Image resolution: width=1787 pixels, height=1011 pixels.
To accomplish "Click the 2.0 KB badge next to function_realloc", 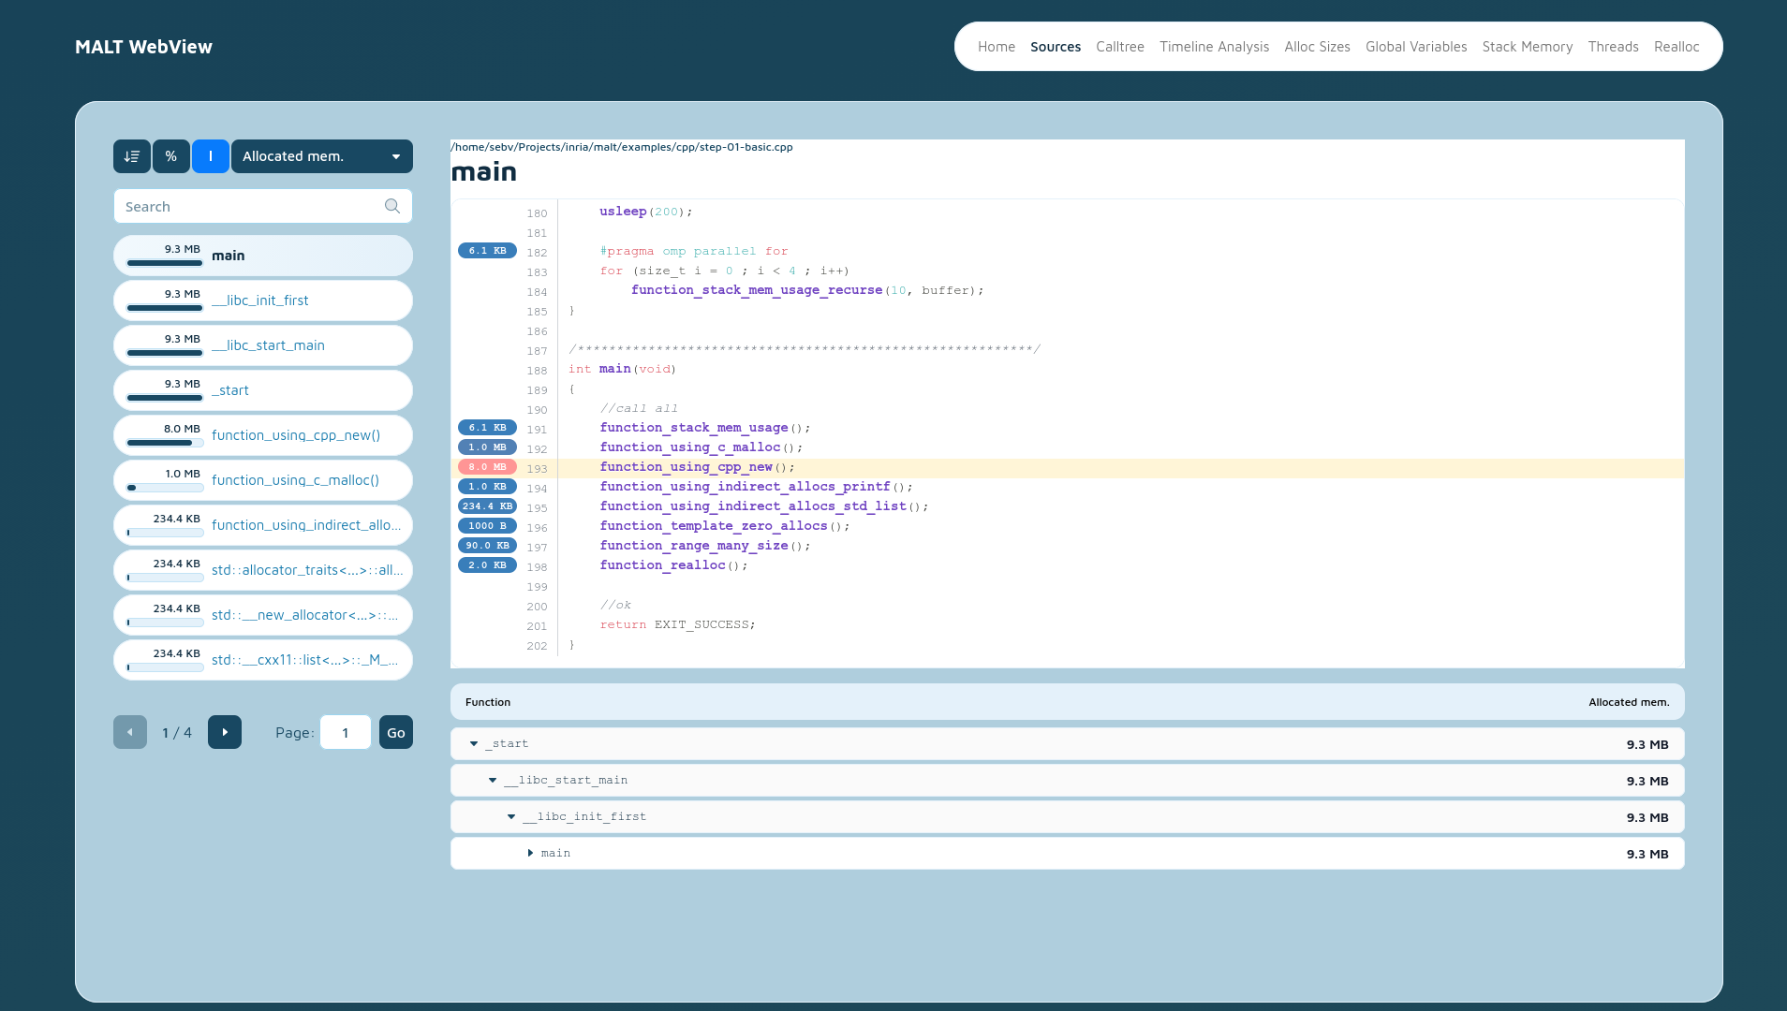I will tap(486, 564).
